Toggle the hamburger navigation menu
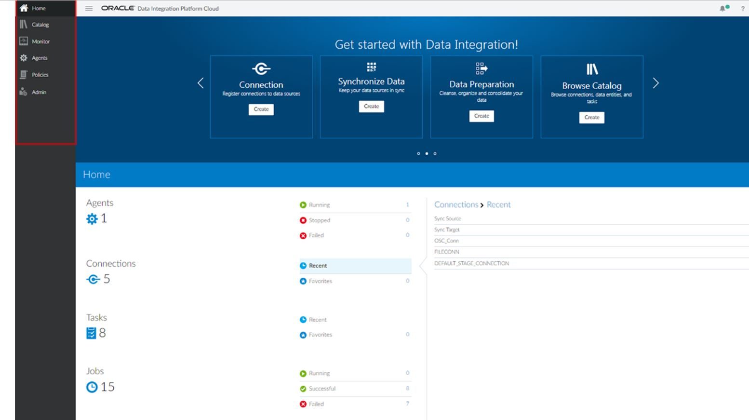 pos(89,8)
